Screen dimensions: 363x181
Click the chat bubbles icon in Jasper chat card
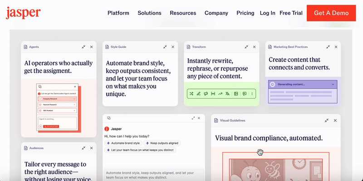pyautogui.click(x=109, y=118)
